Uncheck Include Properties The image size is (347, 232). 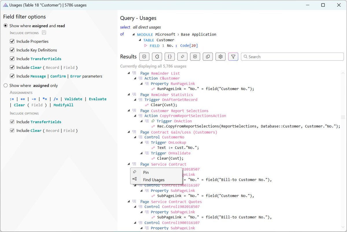click(12, 41)
